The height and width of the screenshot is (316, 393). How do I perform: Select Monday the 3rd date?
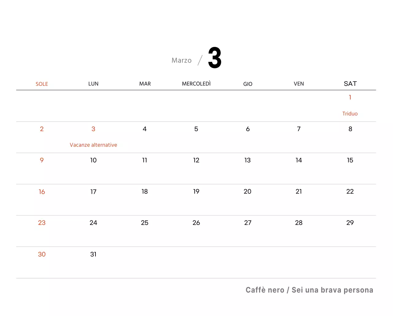(x=93, y=129)
